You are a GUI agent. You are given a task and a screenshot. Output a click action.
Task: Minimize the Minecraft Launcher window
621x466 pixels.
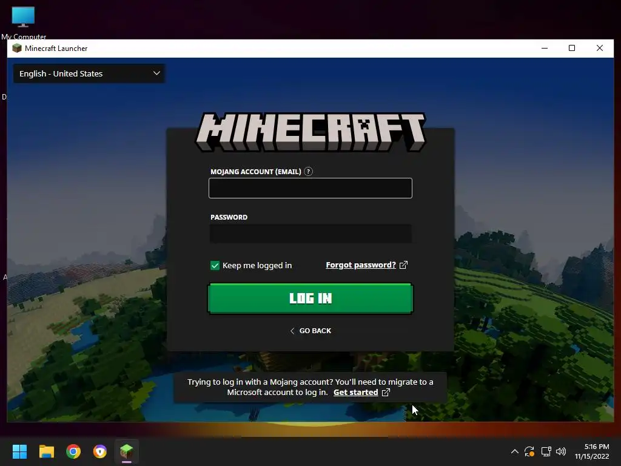click(545, 49)
